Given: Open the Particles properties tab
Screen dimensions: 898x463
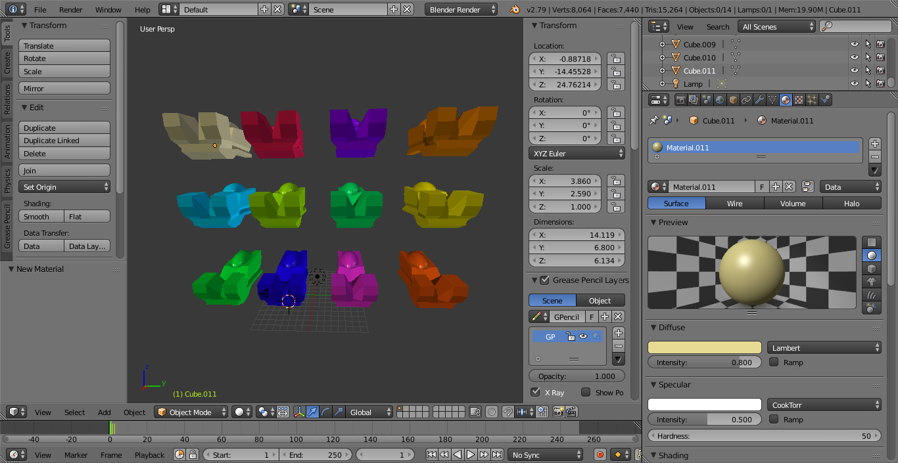Looking at the screenshot, I should [813, 100].
